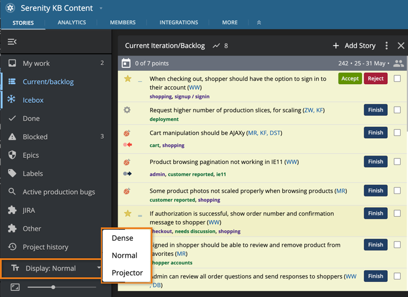
Task: Accept the shopper sign-in story
Action: click(350, 79)
